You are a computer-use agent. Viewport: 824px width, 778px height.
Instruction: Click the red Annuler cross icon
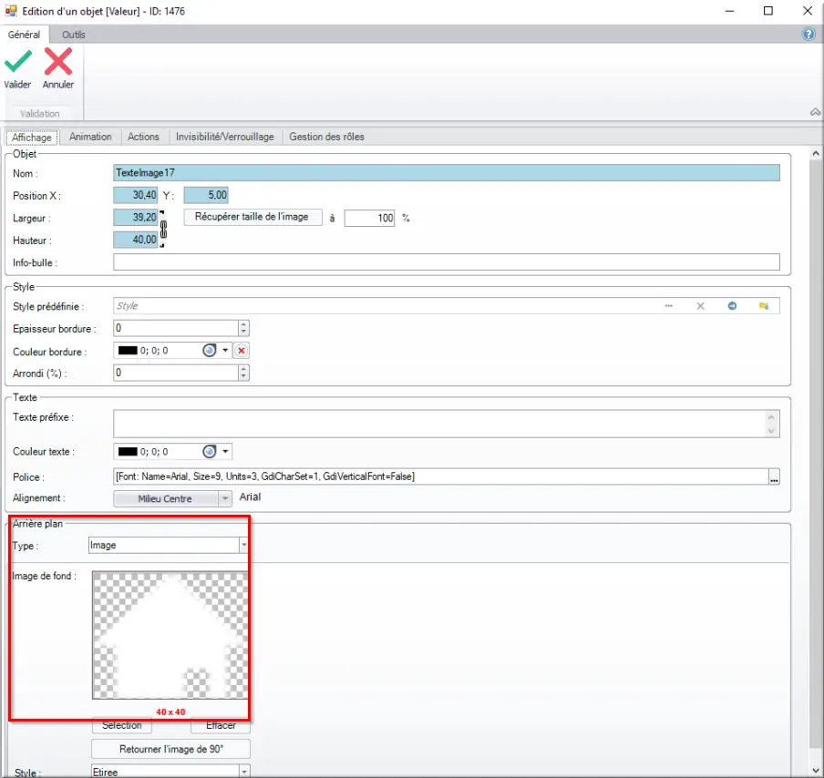coord(57,61)
